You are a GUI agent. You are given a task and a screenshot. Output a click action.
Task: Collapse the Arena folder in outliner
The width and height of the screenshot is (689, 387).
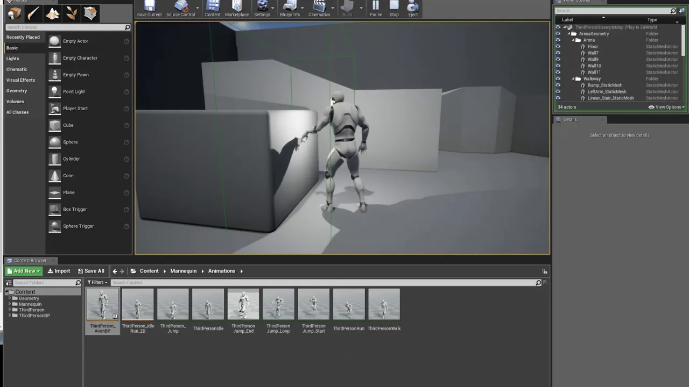coord(573,40)
